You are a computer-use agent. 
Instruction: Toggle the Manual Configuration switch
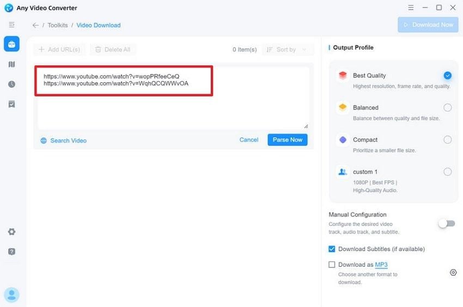[447, 224]
